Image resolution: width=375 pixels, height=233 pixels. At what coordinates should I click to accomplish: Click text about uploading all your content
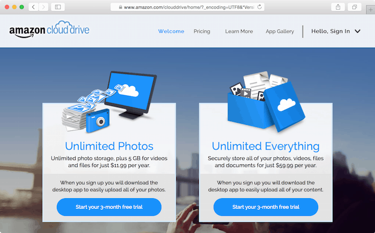(x=266, y=186)
